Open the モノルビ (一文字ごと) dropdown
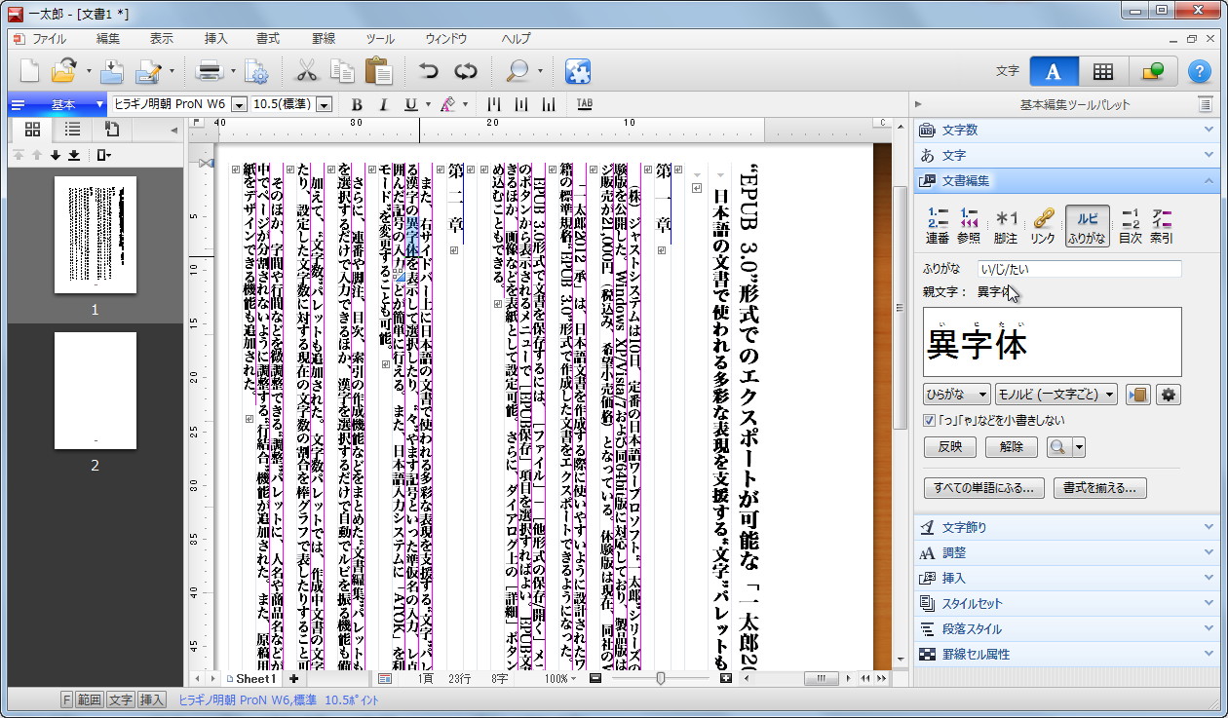 click(x=1055, y=395)
